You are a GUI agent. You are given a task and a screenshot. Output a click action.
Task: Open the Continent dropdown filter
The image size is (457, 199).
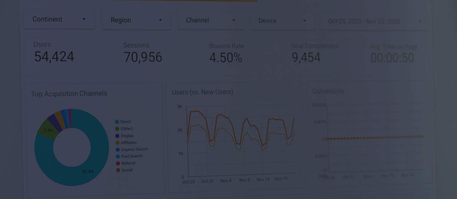(59, 19)
